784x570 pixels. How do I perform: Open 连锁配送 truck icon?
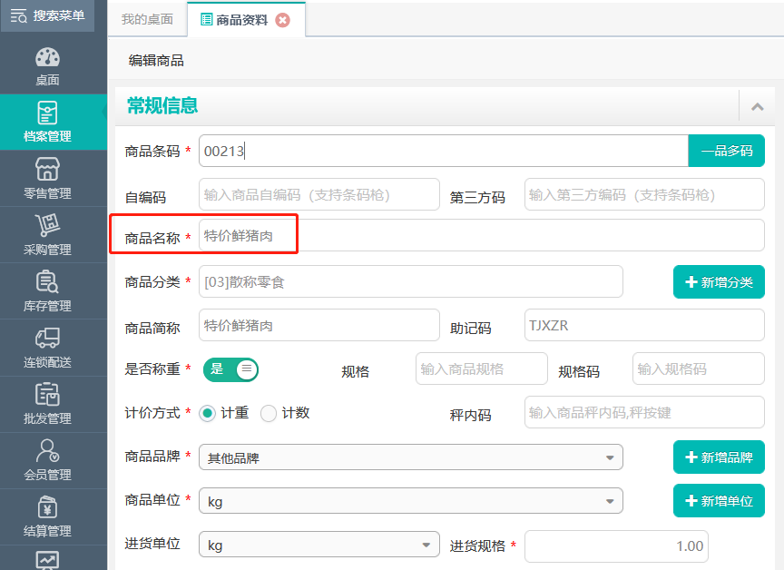click(47, 338)
